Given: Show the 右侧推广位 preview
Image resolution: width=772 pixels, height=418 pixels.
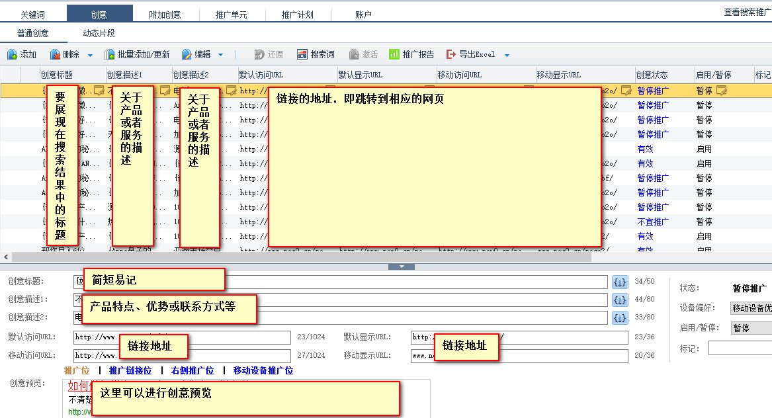Looking at the screenshot, I should pos(193,370).
